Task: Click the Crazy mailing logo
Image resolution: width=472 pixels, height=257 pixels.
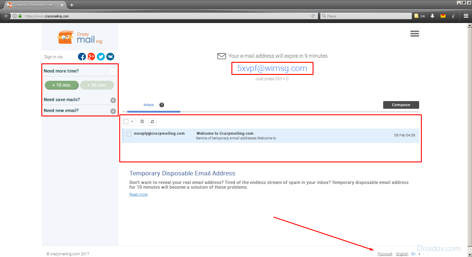Action: (x=80, y=37)
